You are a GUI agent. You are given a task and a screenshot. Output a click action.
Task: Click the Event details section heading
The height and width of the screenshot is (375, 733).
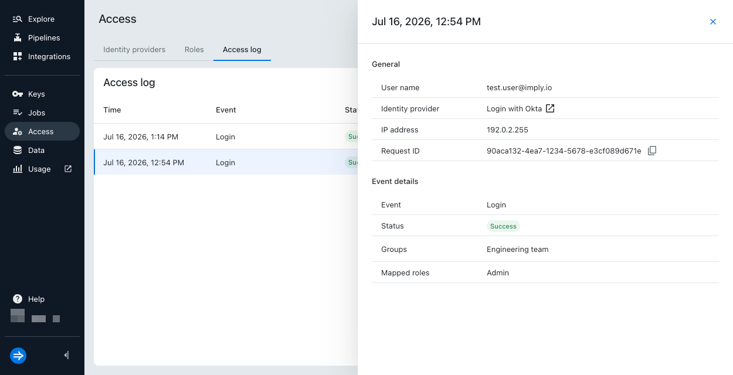point(395,181)
